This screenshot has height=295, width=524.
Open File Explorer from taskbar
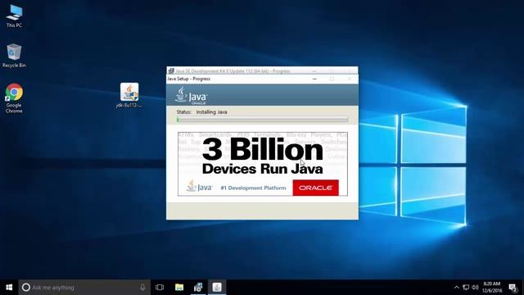point(179,288)
